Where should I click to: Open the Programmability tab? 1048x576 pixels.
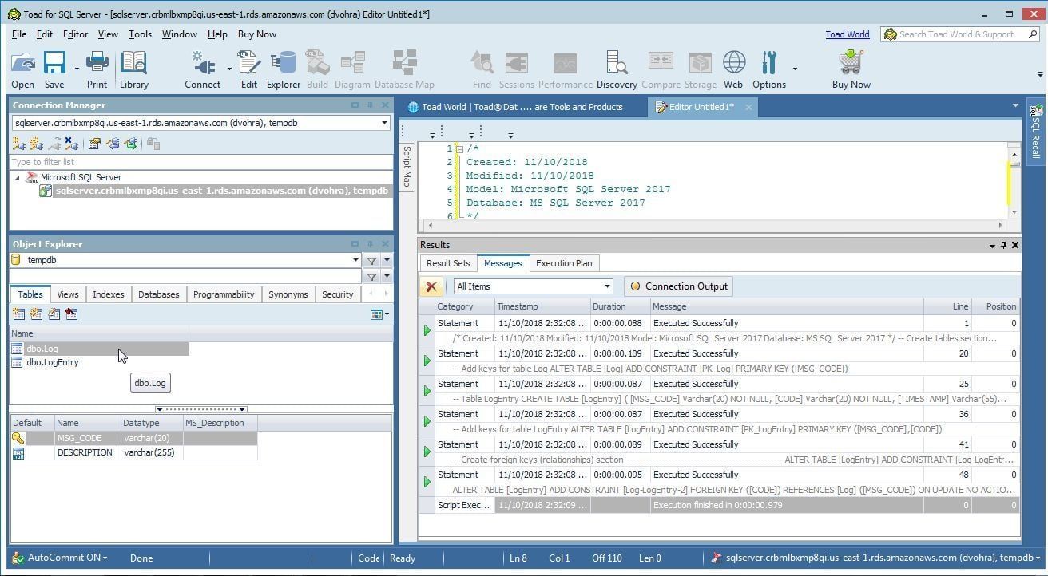(x=224, y=294)
